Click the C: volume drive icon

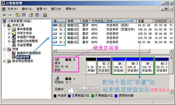point(55,25)
